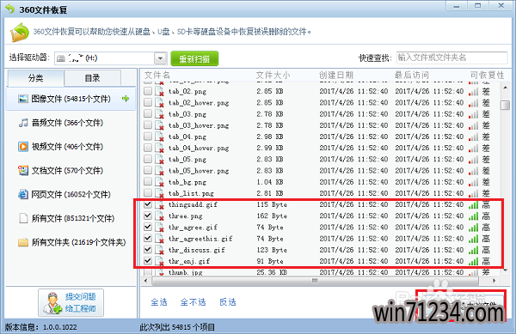Sort by 最后访问 column header
Image resolution: width=516 pixels, height=334 pixels.
(412, 76)
